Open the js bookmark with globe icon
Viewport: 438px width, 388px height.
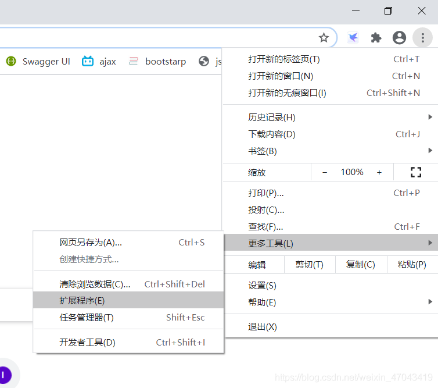pyautogui.click(x=210, y=61)
